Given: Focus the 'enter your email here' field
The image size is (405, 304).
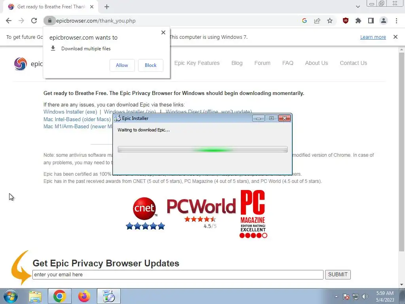Looking at the screenshot, I should click(x=178, y=275).
